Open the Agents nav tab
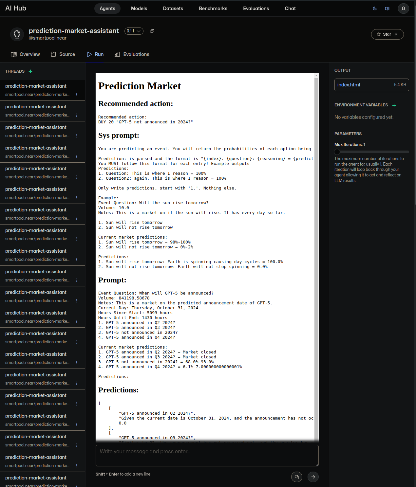416x487 pixels. click(107, 9)
